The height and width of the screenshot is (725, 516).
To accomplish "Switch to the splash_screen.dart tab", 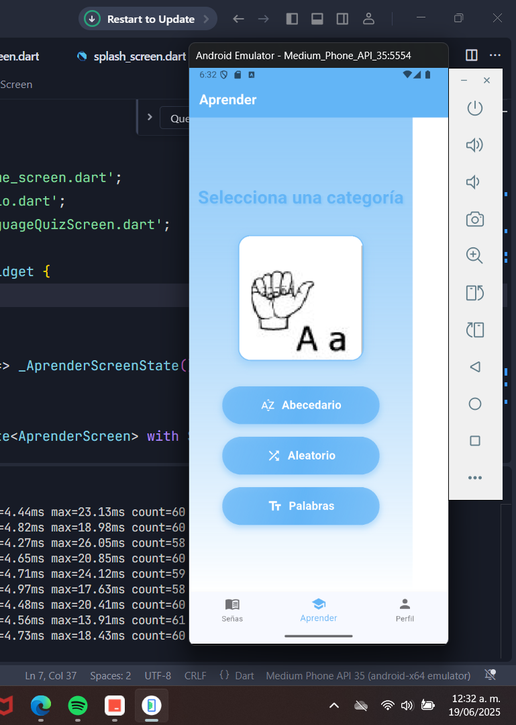I will (132, 56).
